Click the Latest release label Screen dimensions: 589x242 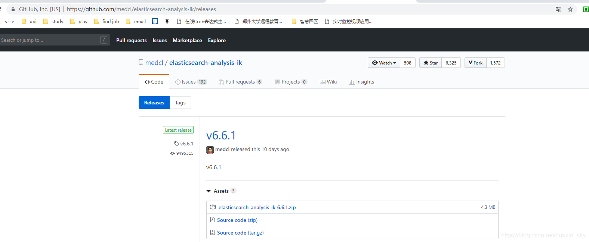(178, 130)
